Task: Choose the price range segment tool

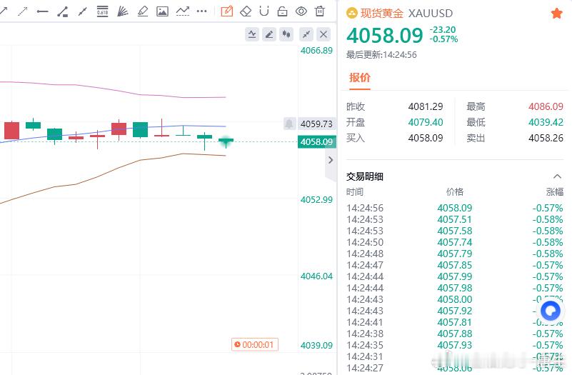Action: [x=62, y=11]
